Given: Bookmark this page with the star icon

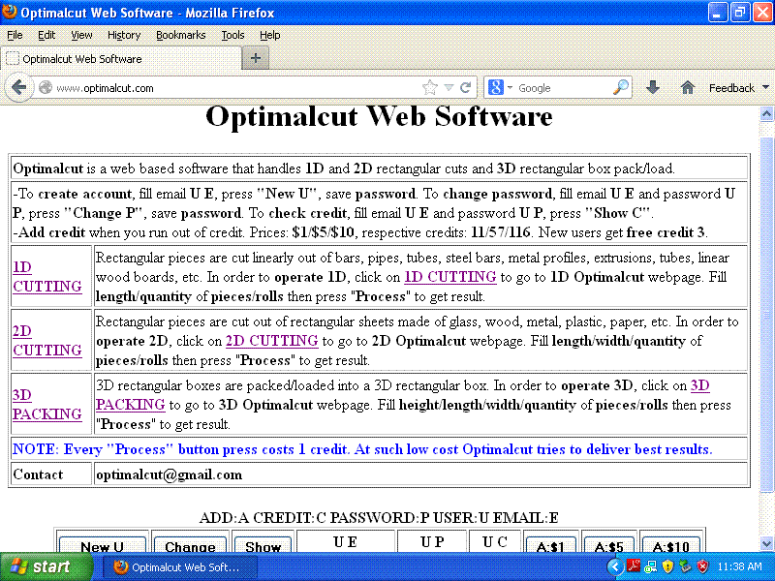Looking at the screenshot, I should point(430,88).
